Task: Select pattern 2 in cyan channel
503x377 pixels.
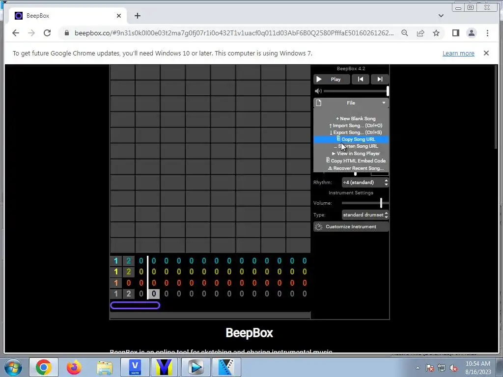Action: click(129, 261)
